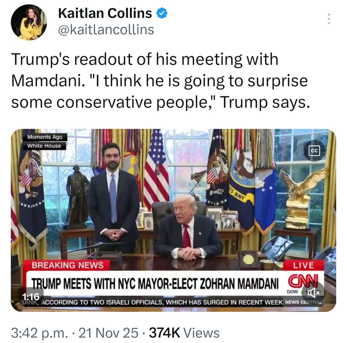Click the Kaitlan Collins display name
This screenshot has height=343, width=347.
pyautogui.click(x=105, y=13)
